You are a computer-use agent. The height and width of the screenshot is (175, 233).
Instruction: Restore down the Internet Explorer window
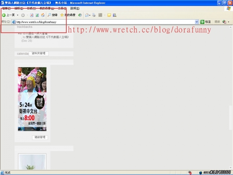click(x=225, y=3)
